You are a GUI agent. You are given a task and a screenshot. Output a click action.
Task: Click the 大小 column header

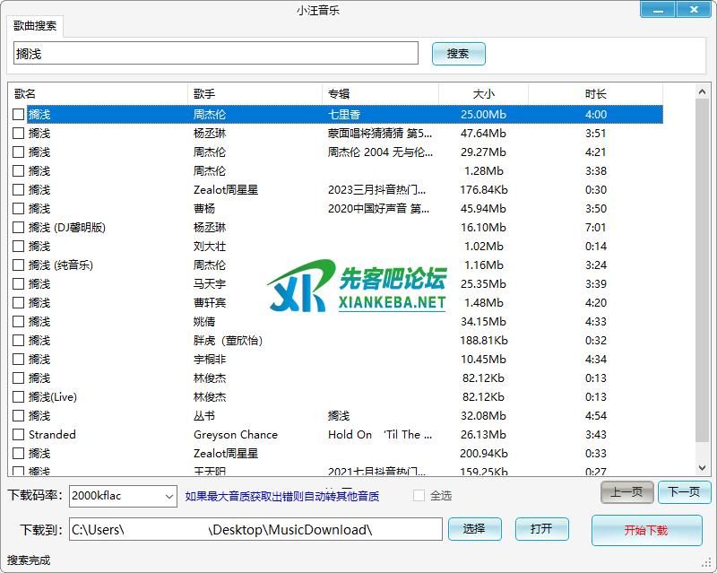point(483,93)
